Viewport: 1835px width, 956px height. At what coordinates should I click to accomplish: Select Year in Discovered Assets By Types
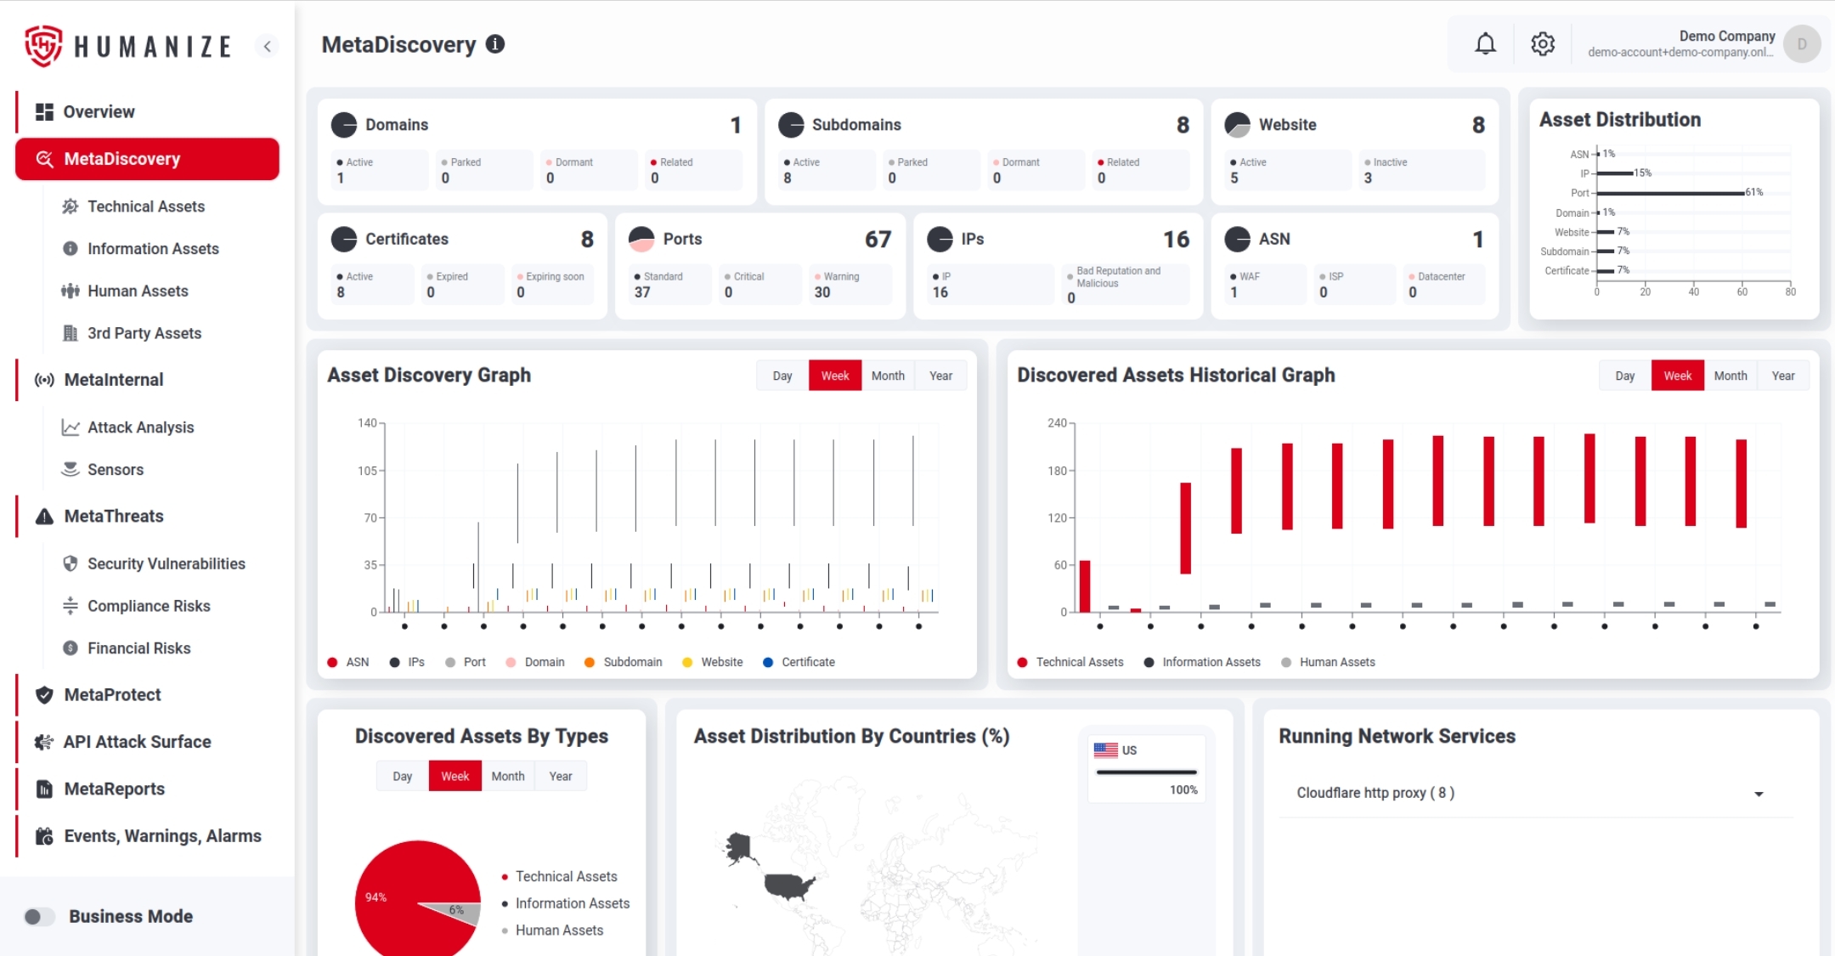pyautogui.click(x=561, y=776)
